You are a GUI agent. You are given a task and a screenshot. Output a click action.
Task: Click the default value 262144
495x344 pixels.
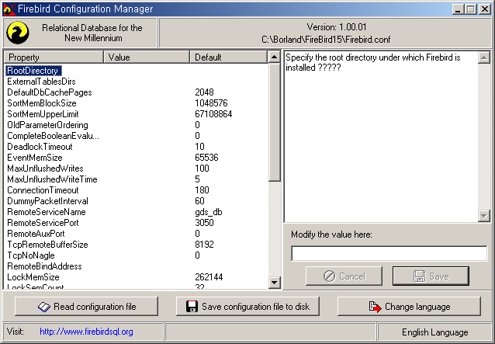click(209, 277)
